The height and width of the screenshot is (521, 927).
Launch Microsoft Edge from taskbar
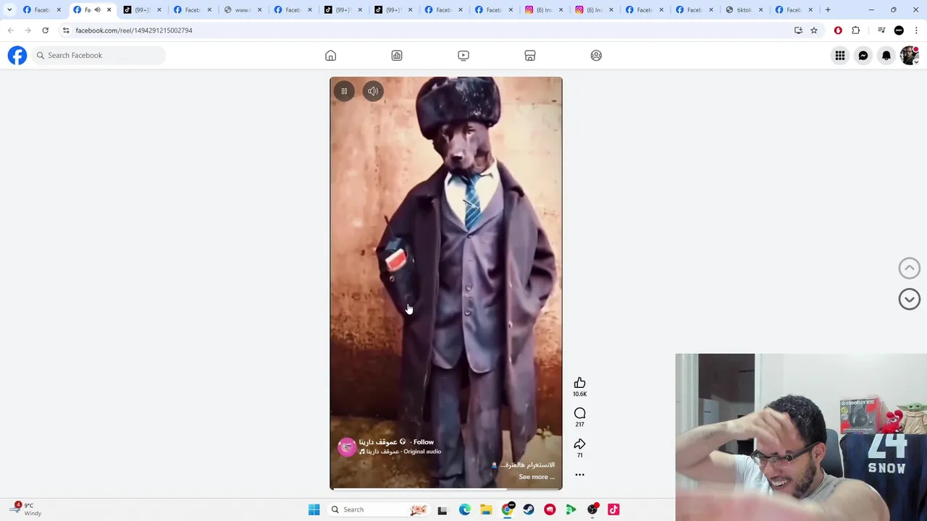[x=465, y=509]
